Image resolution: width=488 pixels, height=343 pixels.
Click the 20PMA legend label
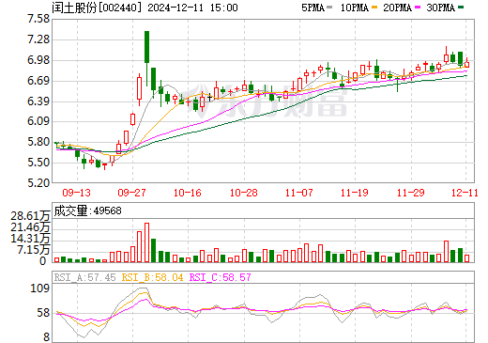(397, 8)
